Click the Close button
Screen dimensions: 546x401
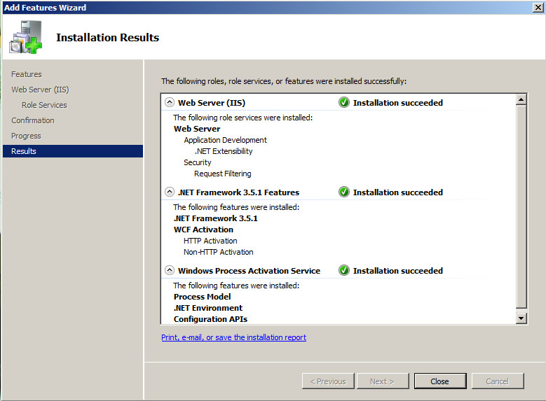tap(439, 381)
